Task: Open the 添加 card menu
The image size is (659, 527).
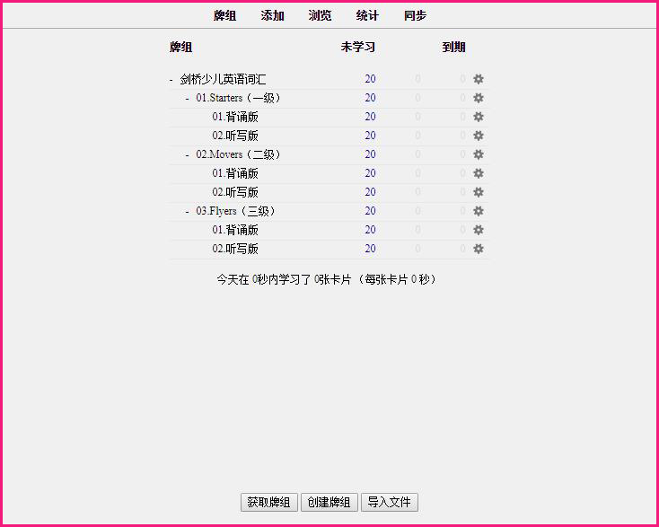Action: click(x=272, y=16)
